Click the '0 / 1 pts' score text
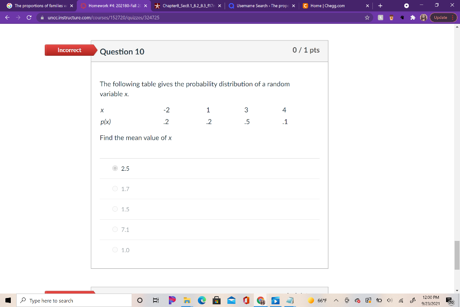 pyautogui.click(x=306, y=50)
